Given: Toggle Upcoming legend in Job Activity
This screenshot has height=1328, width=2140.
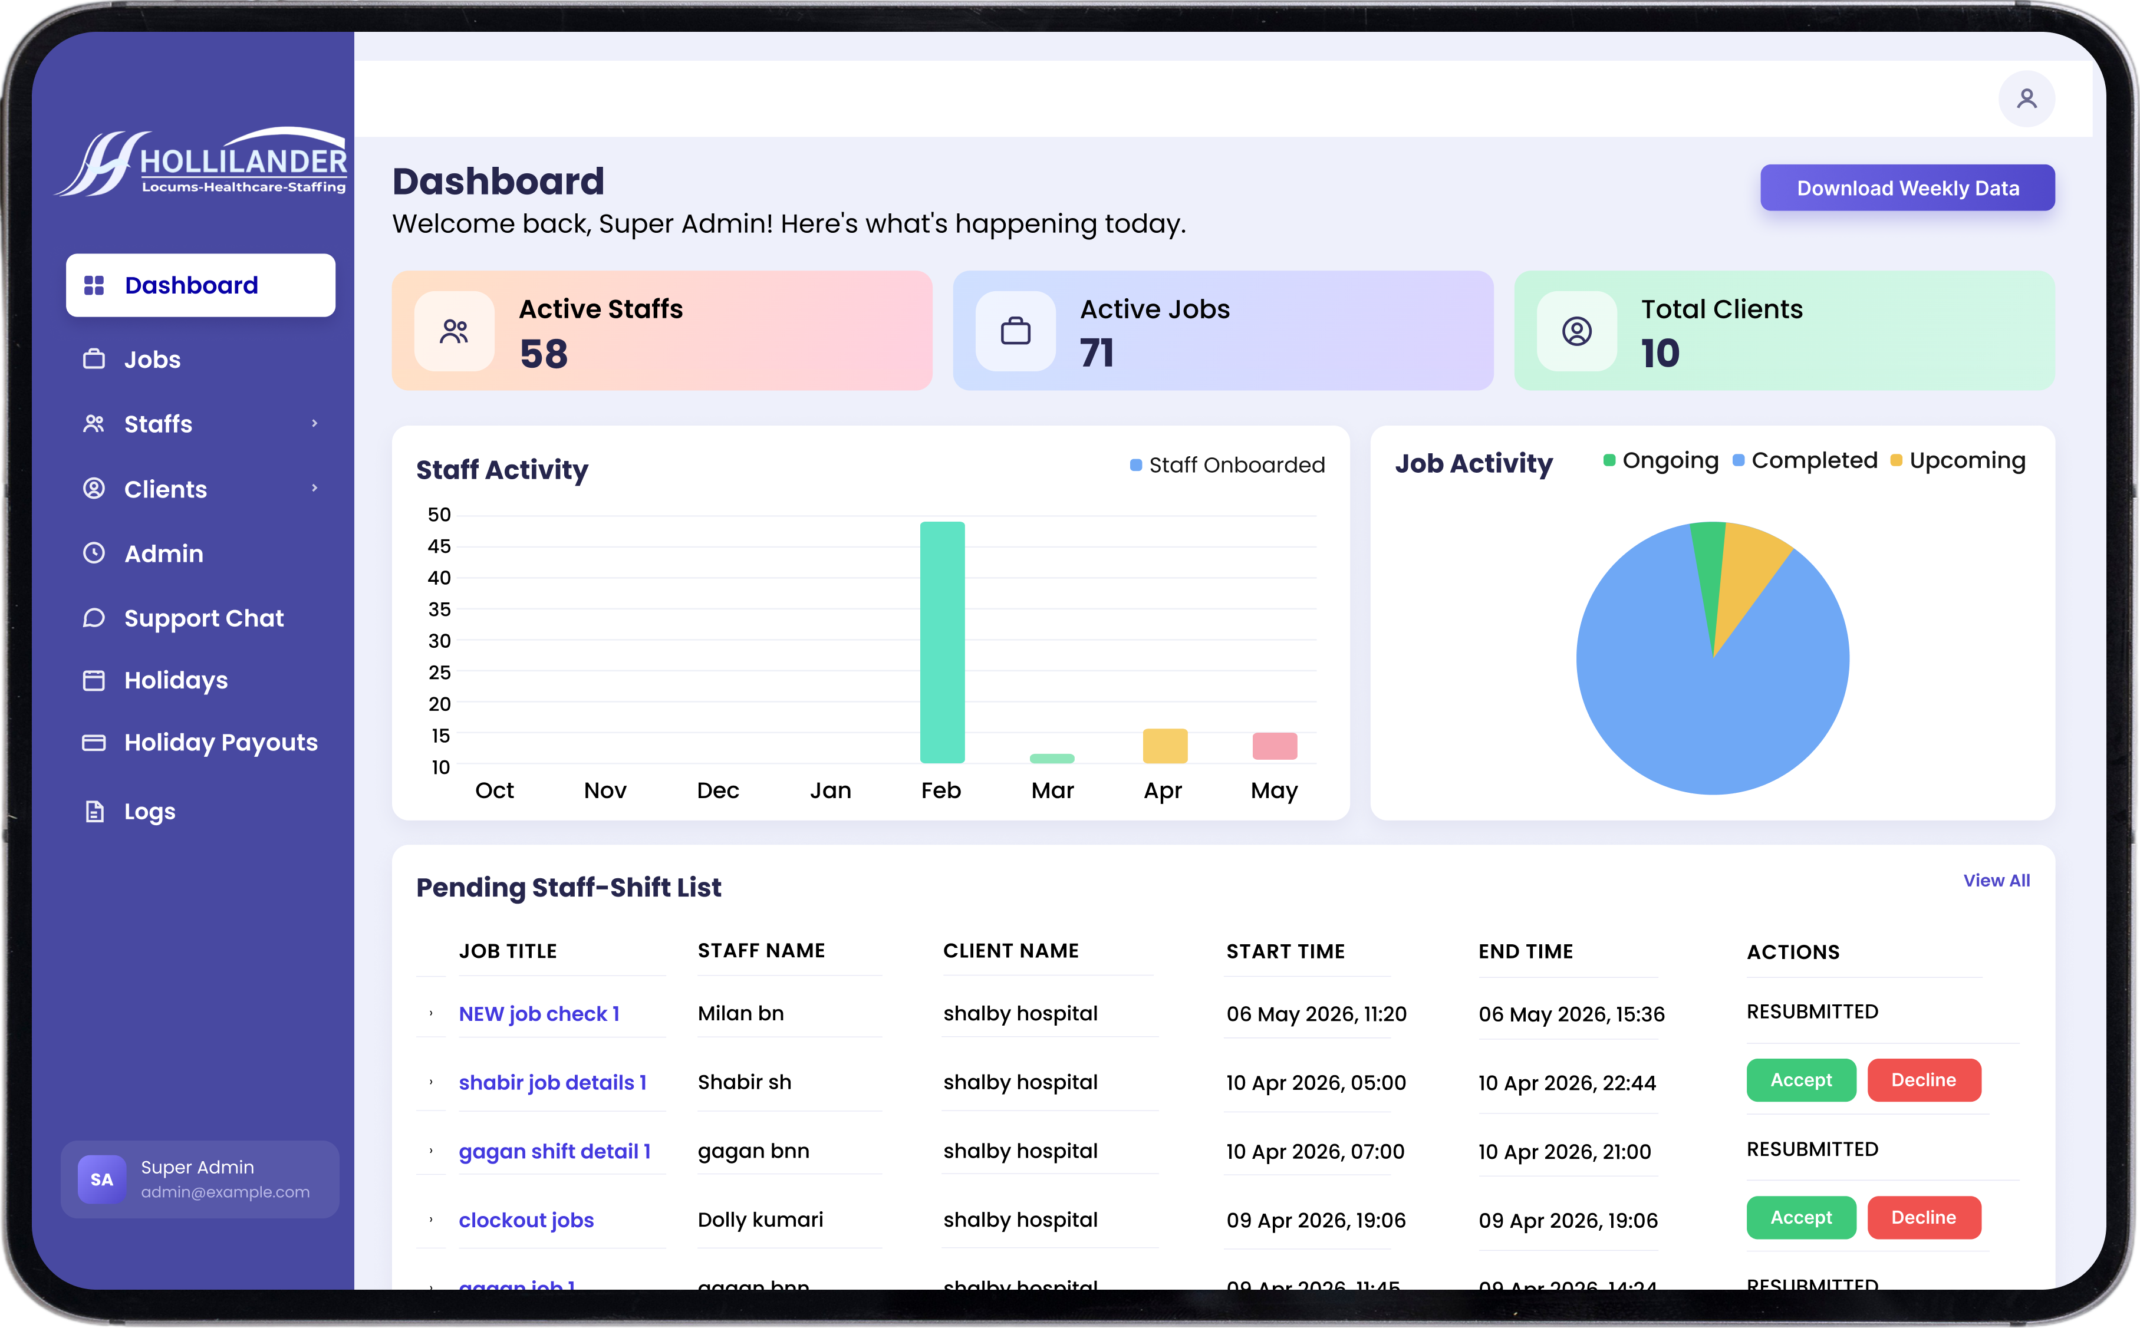Looking at the screenshot, I should pyautogui.click(x=1957, y=460).
